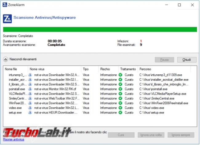Click path C:\Virus\VLCMediaPlayerSetup.exe
The image size is (200, 145).
[x=163, y=94]
